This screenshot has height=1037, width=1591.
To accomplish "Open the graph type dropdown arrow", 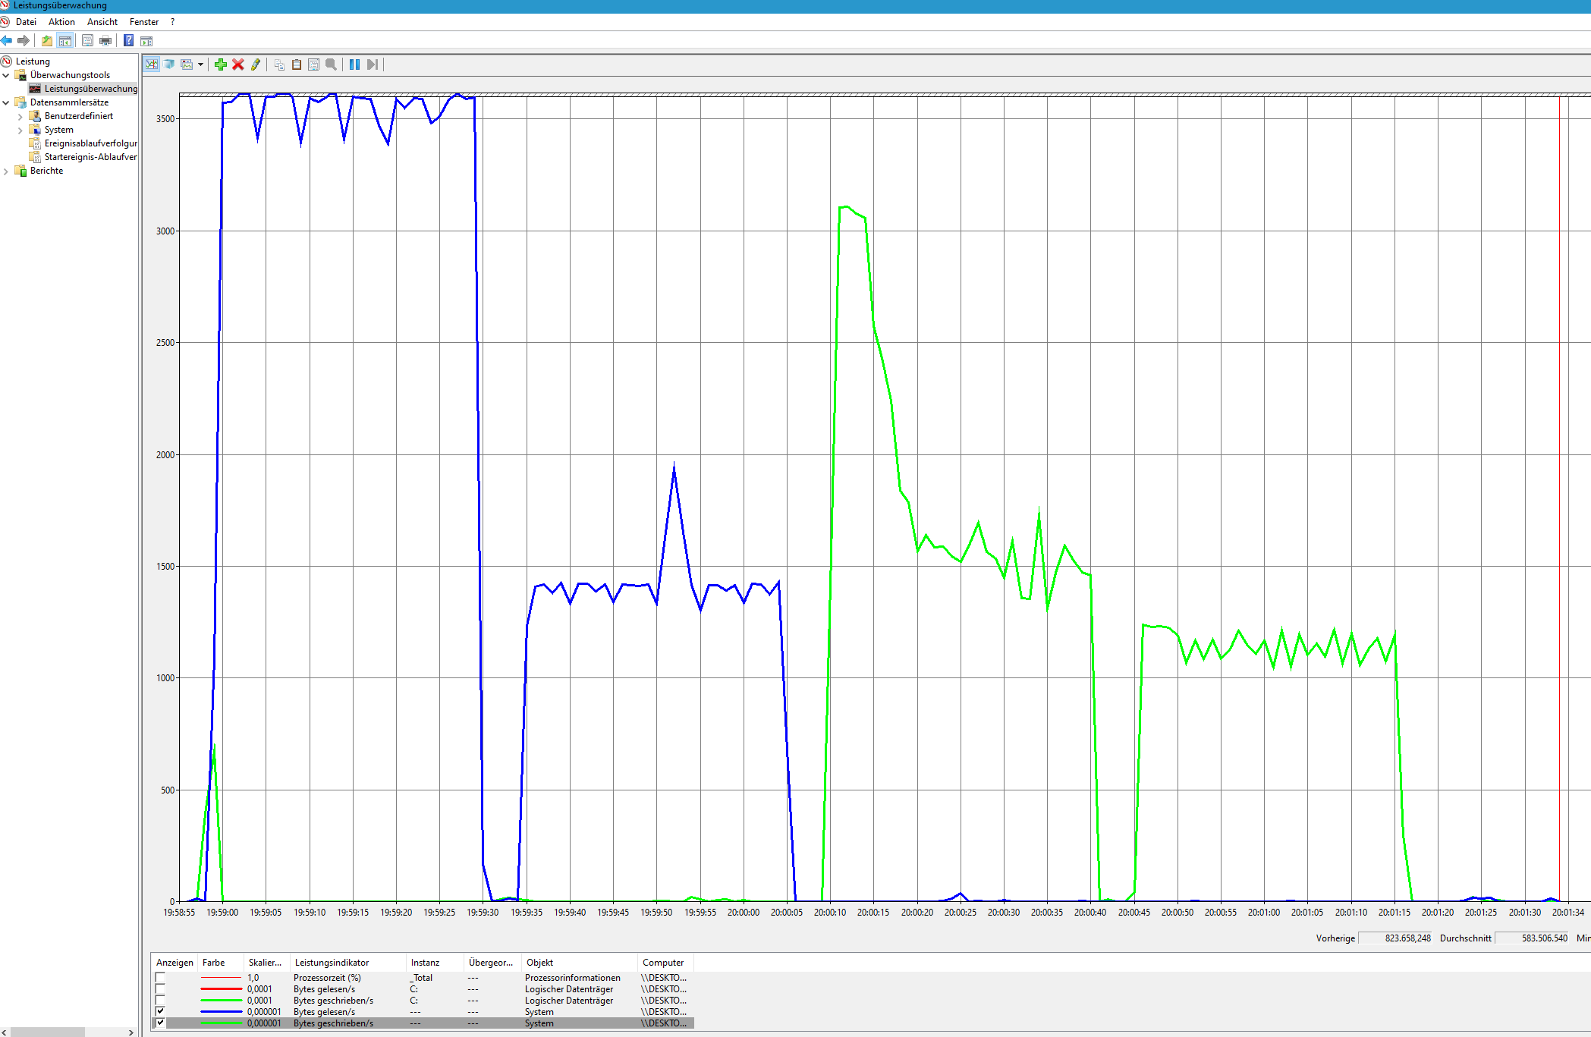I will pos(200,64).
